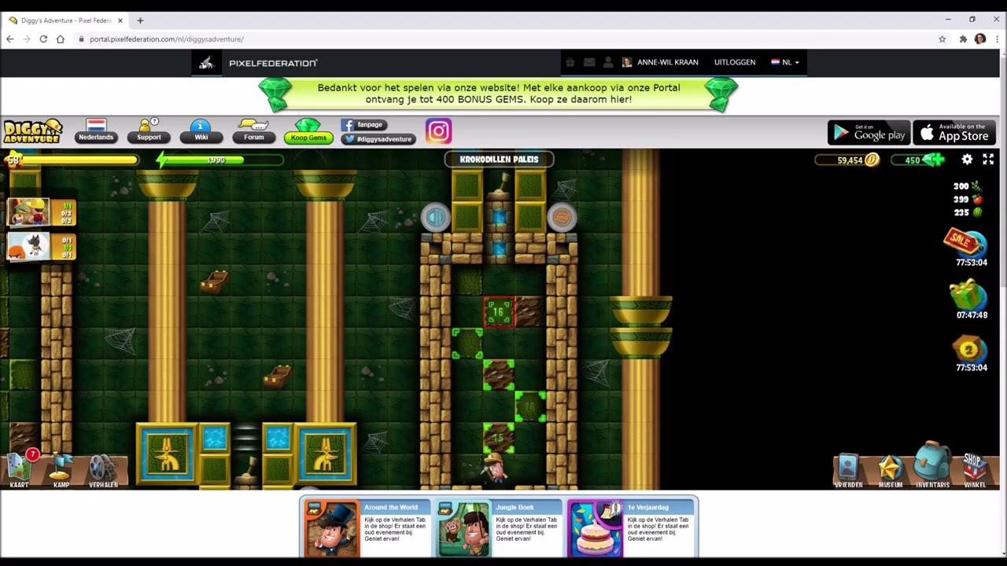Screen dimensions: 1007x566
Task: Open the portal gift icon in header
Action: coord(570,62)
